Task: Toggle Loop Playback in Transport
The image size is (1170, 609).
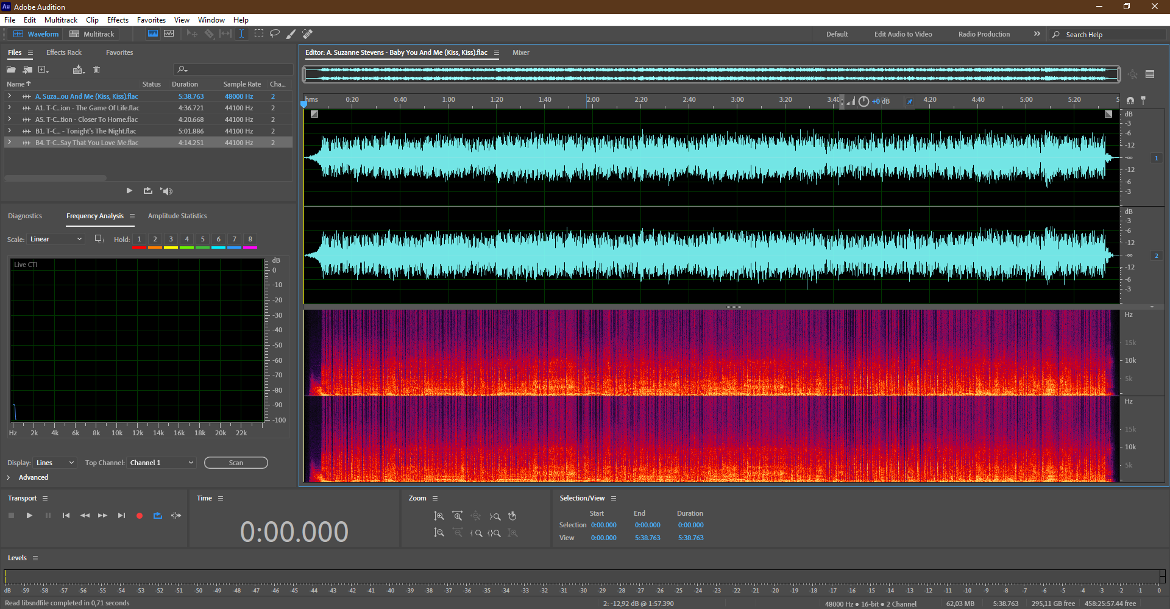Action: (158, 516)
